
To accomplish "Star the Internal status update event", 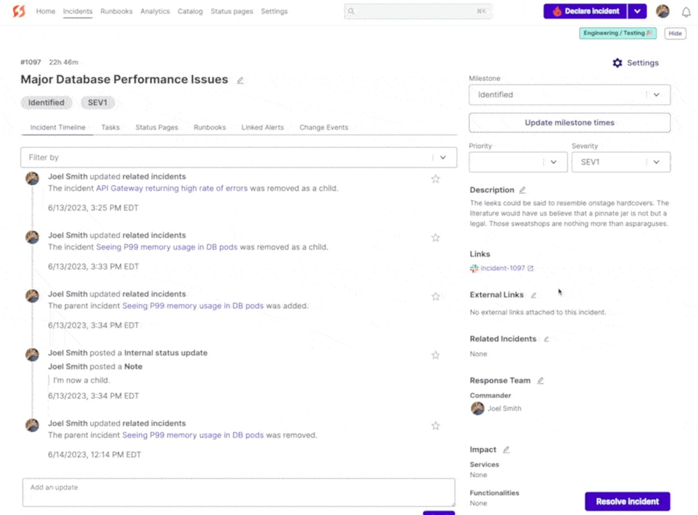I will point(435,355).
